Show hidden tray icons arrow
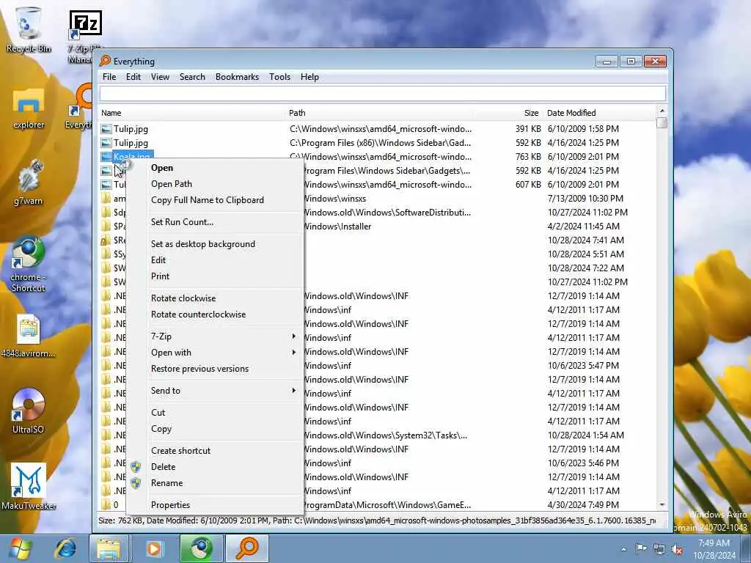The image size is (751, 563). pyautogui.click(x=623, y=549)
